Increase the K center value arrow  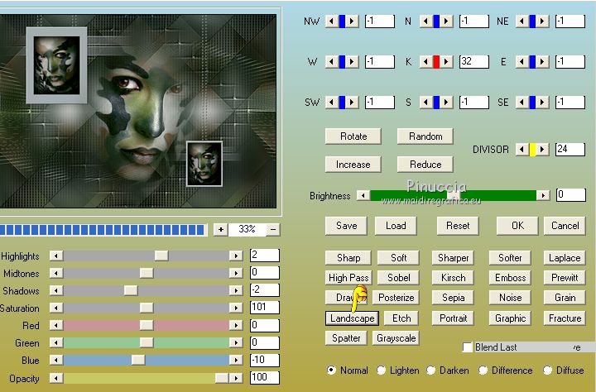[447, 61]
